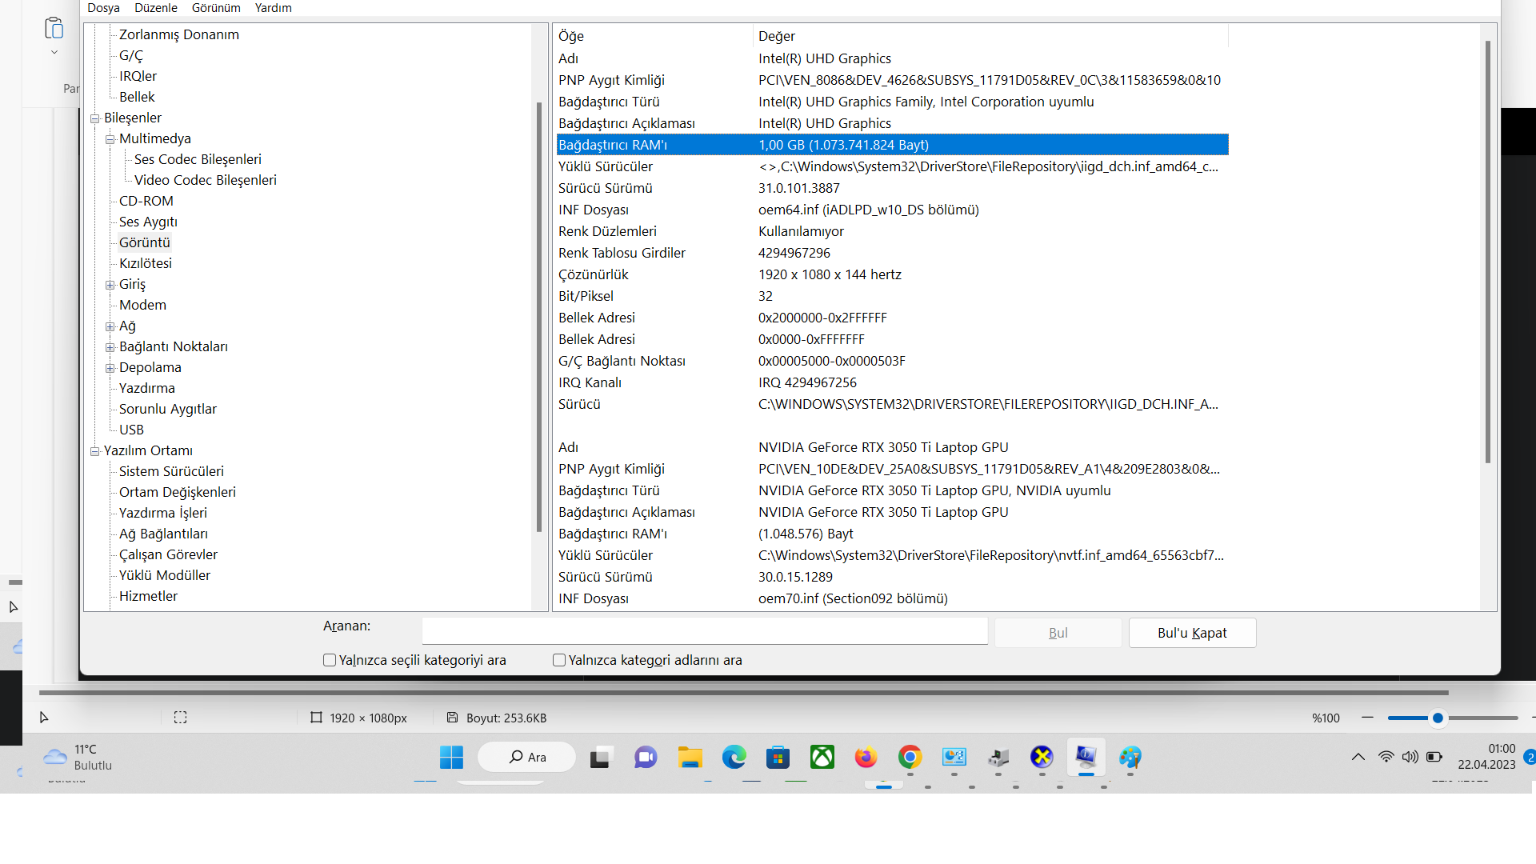Expand the Giriş tree node

click(110, 285)
